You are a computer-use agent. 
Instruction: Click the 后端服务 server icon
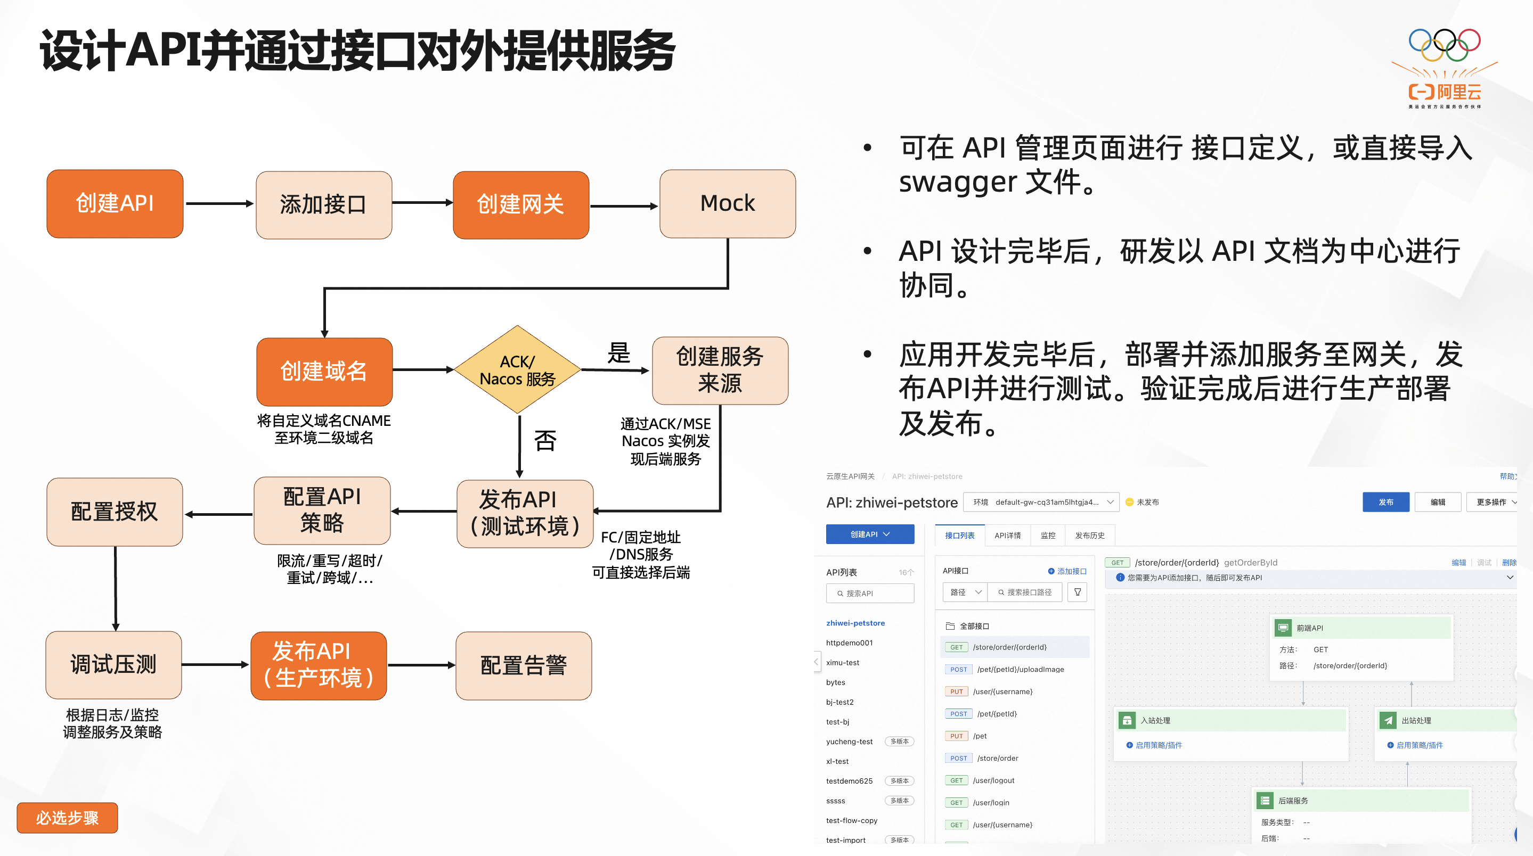click(x=1265, y=801)
